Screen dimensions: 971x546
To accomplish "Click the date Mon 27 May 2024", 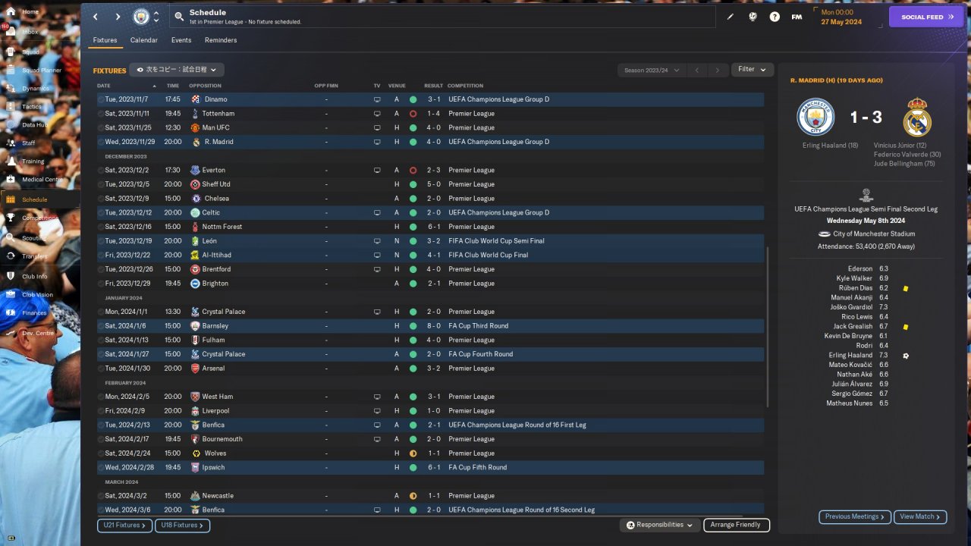I will (x=841, y=17).
